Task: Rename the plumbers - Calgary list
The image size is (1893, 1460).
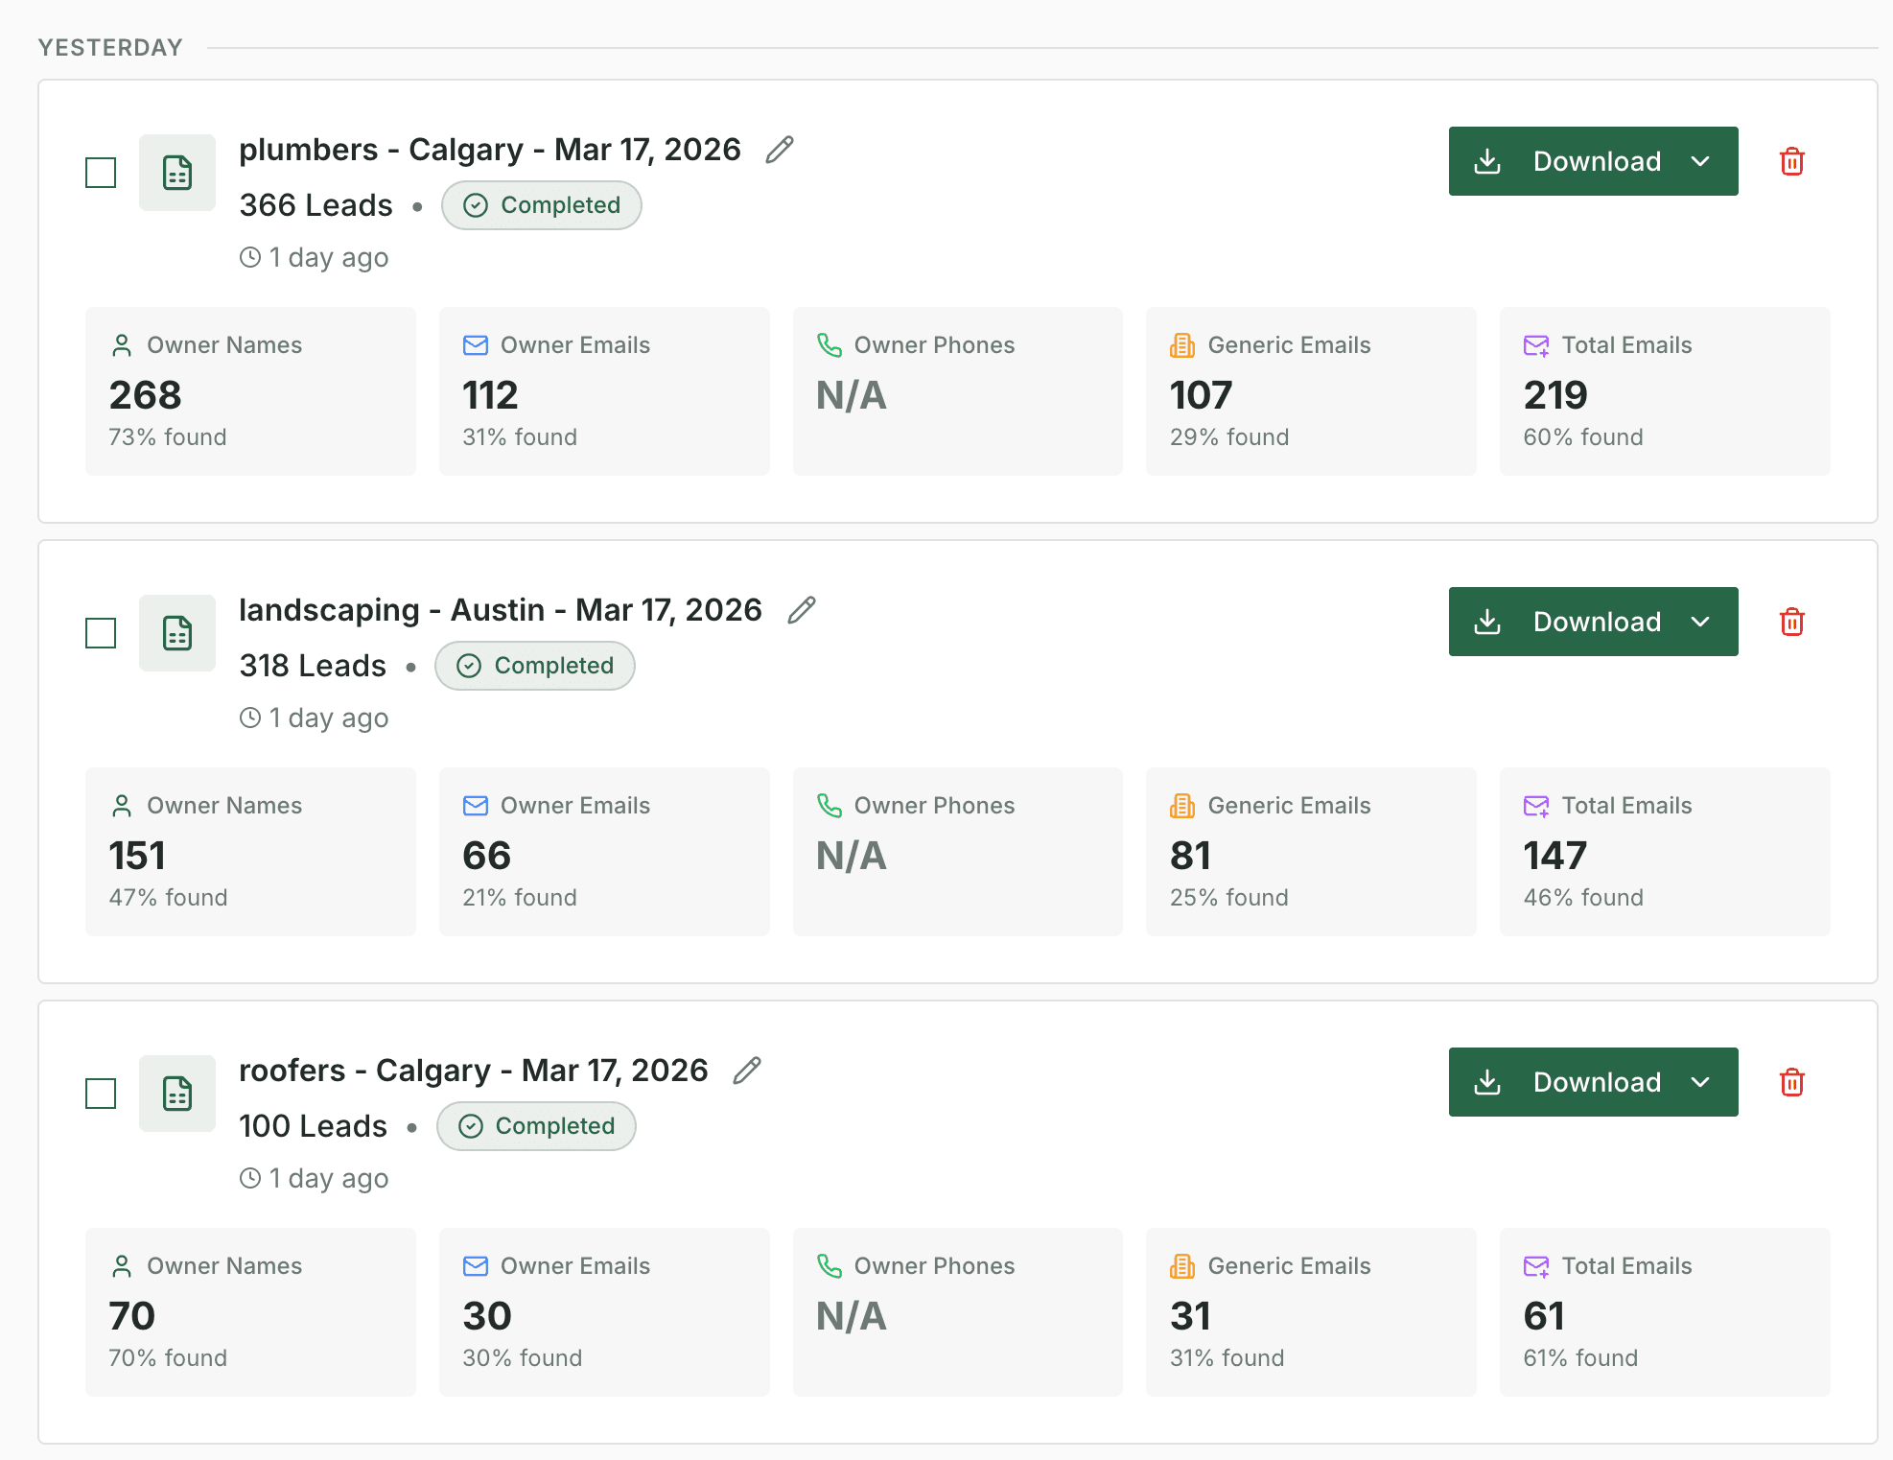Action: click(779, 149)
